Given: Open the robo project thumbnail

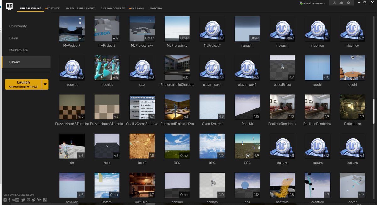Looking at the screenshot, I should (107, 146).
